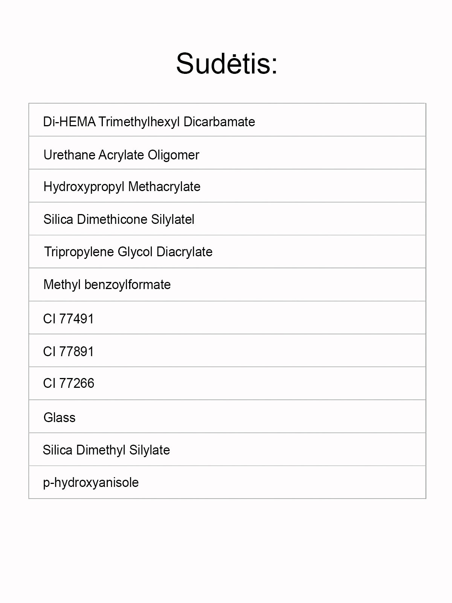Click the word "benzoylformate"
This screenshot has height=603, width=452.
(x=127, y=285)
